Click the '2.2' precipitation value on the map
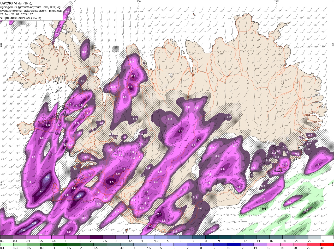This screenshot has width=334, height=250. [130, 87]
